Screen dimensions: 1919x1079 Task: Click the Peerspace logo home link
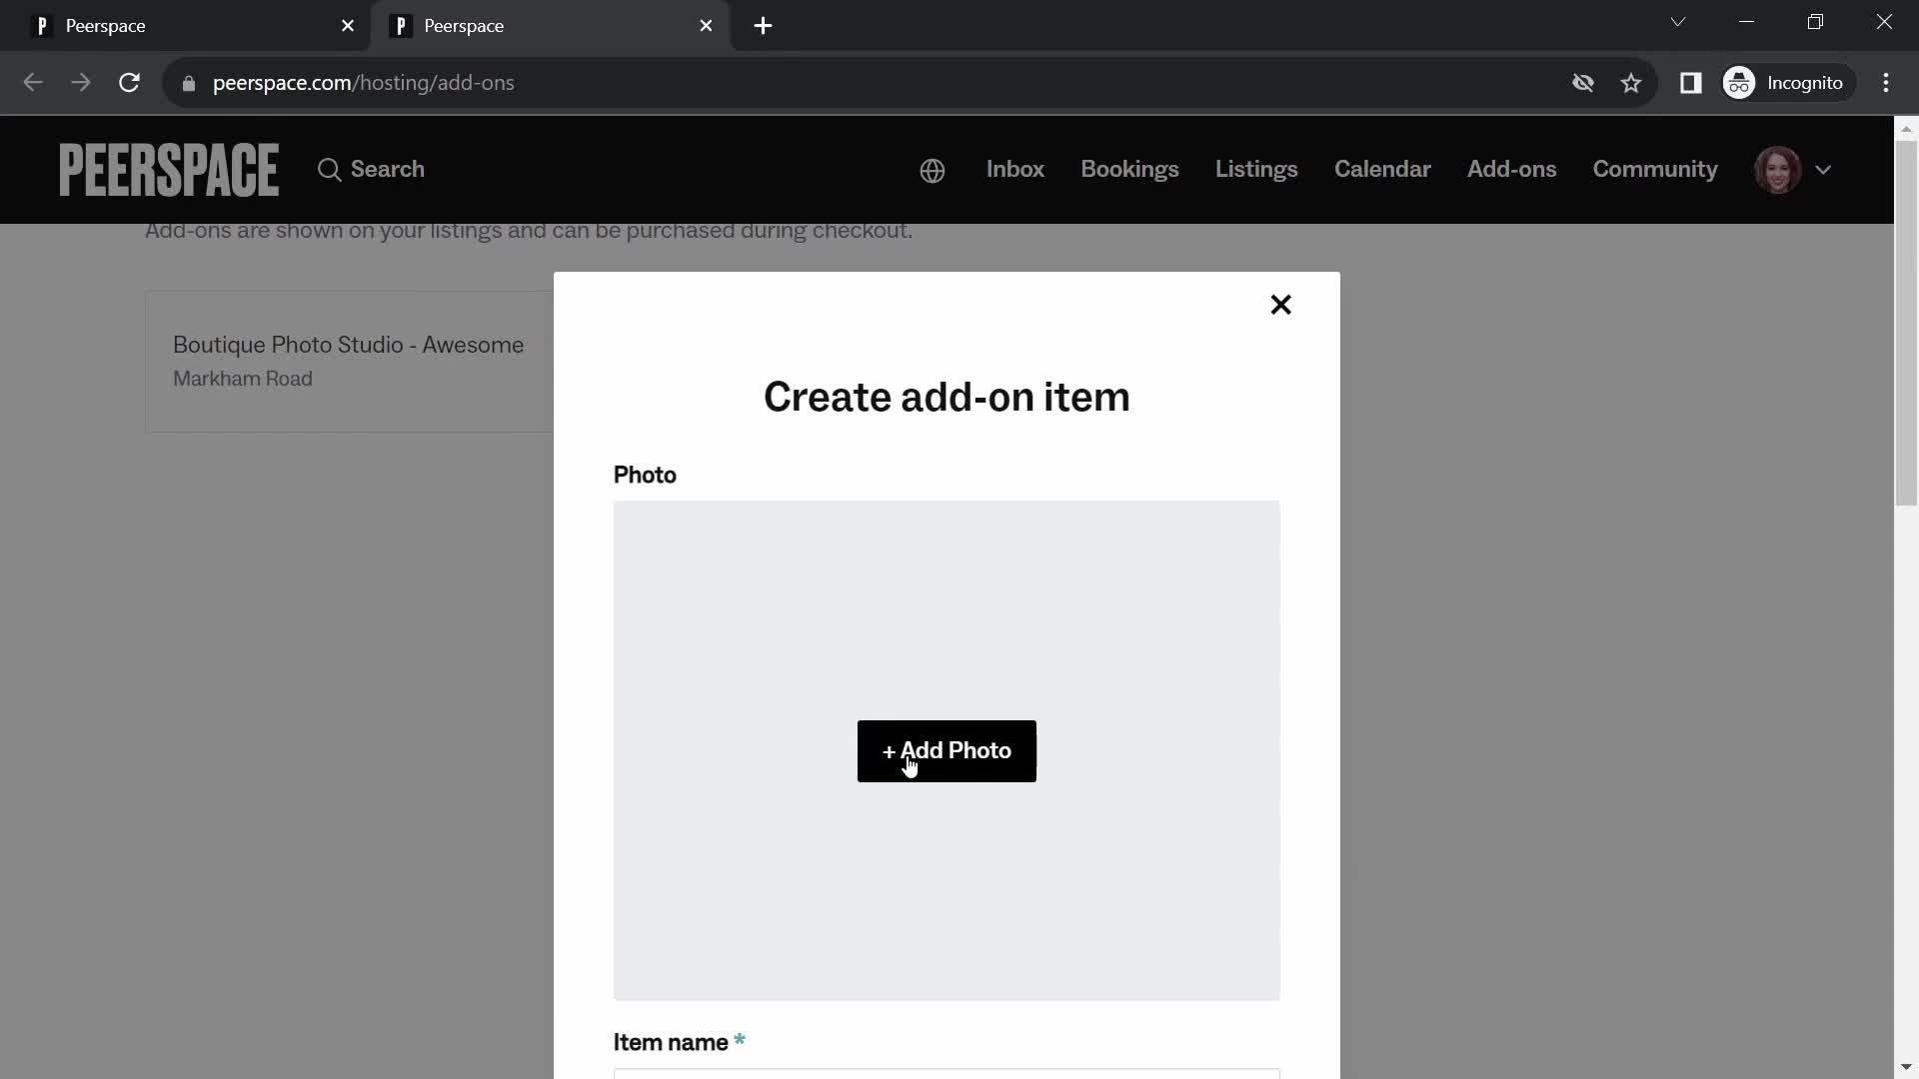(x=169, y=169)
